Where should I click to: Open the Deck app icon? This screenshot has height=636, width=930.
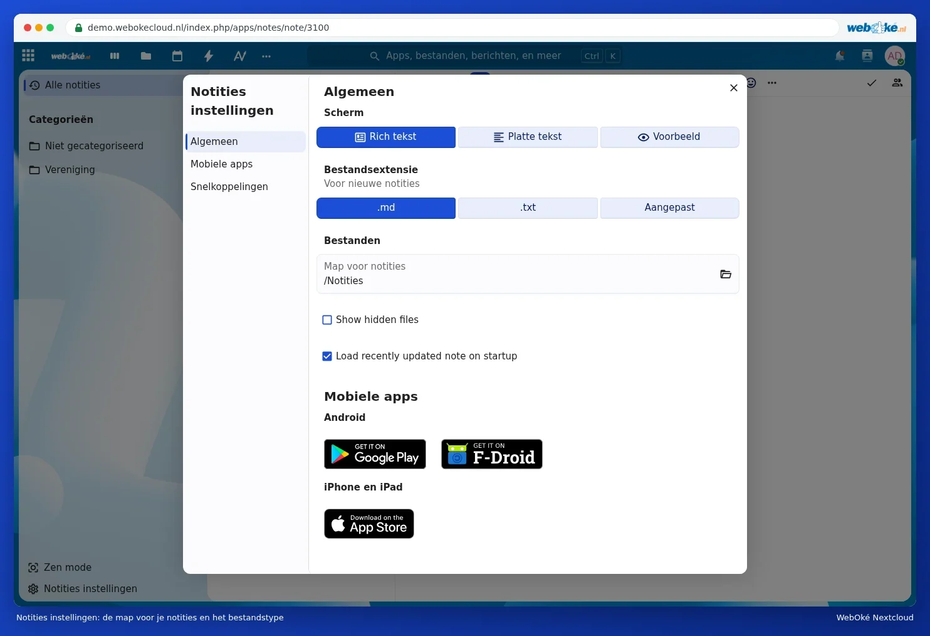115,56
